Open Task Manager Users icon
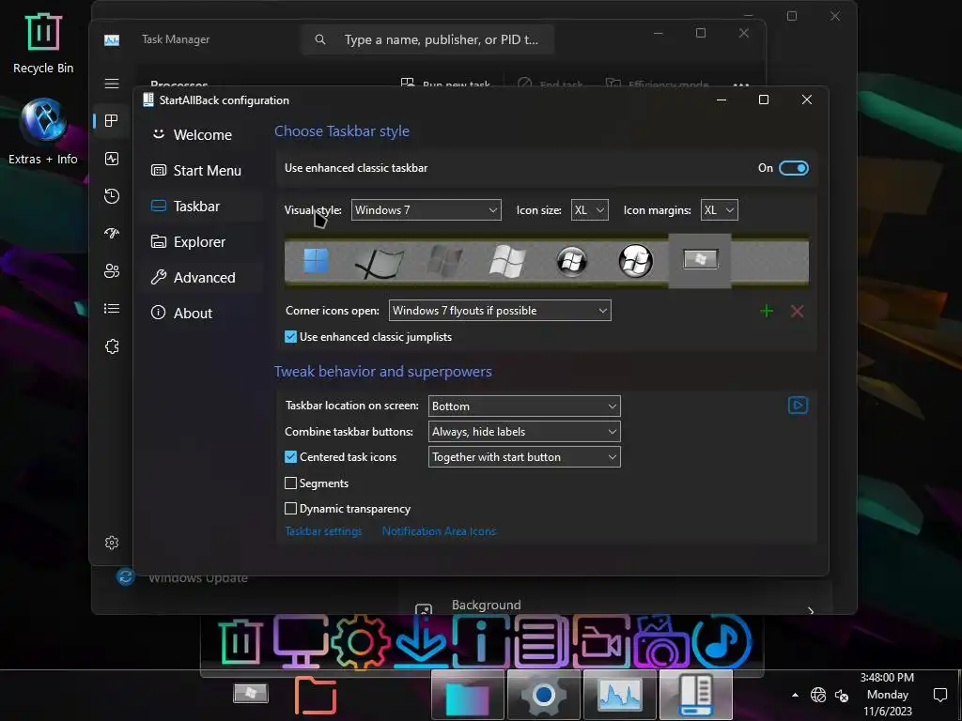The width and height of the screenshot is (962, 721). coord(112,271)
